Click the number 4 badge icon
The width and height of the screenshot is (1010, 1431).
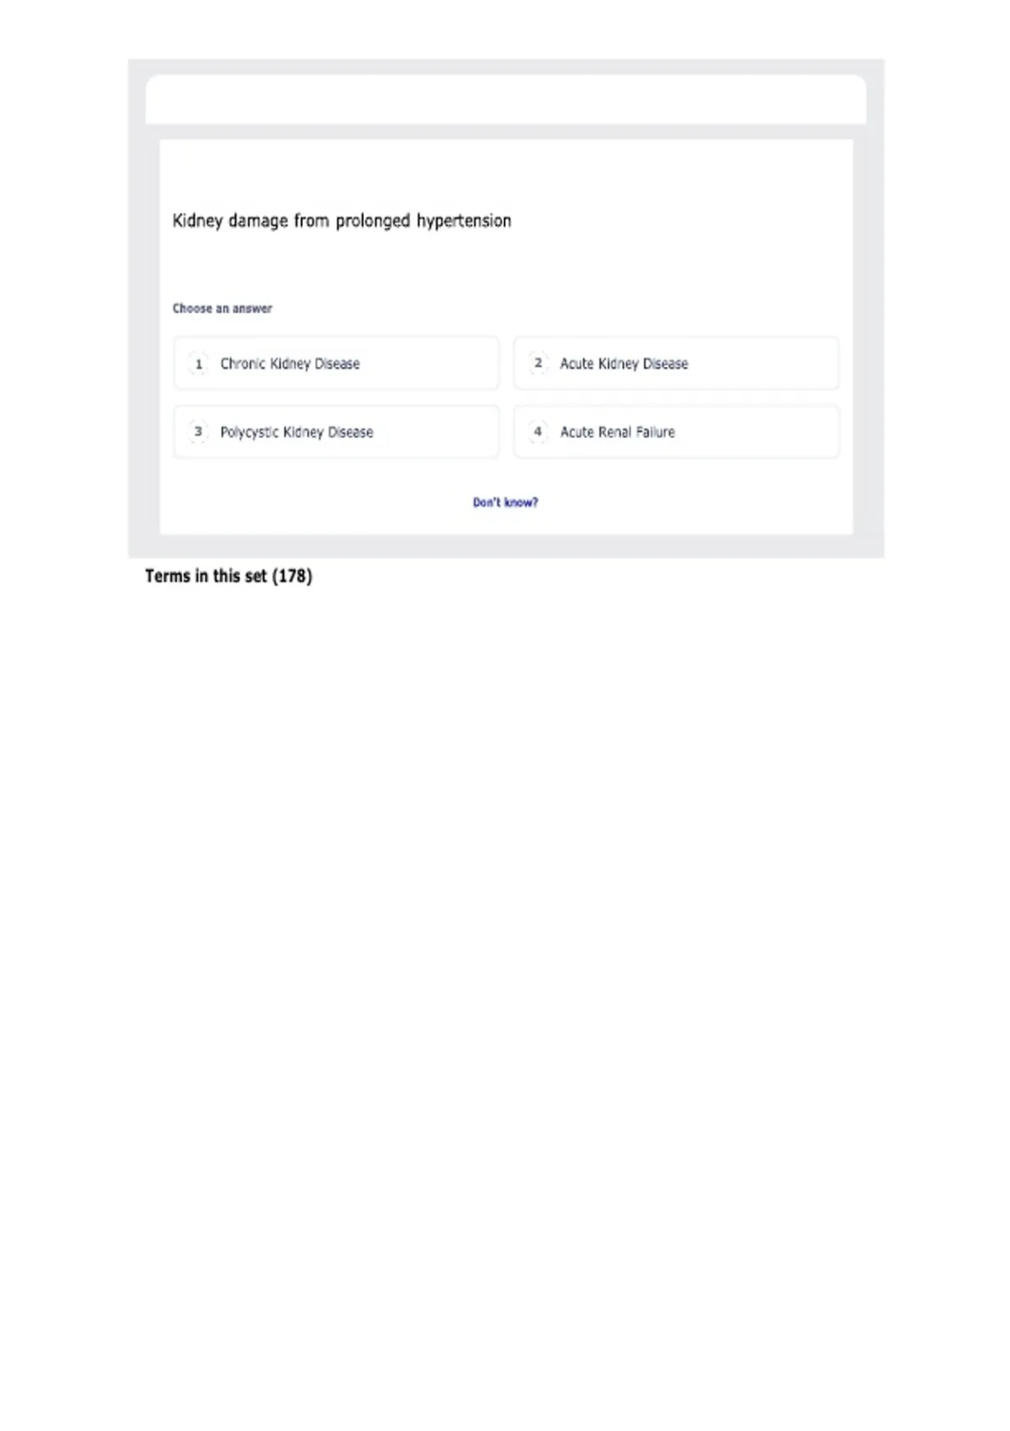[538, 431]
